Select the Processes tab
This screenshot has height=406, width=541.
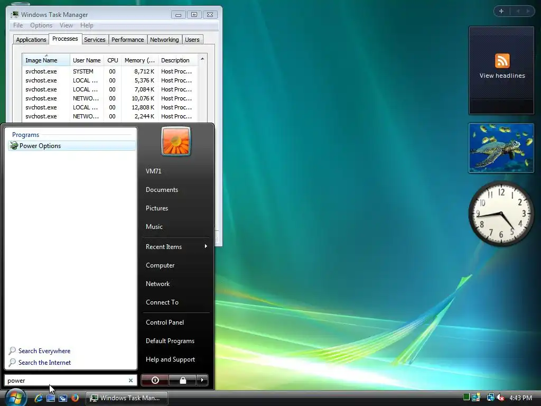tap(65, 39)
